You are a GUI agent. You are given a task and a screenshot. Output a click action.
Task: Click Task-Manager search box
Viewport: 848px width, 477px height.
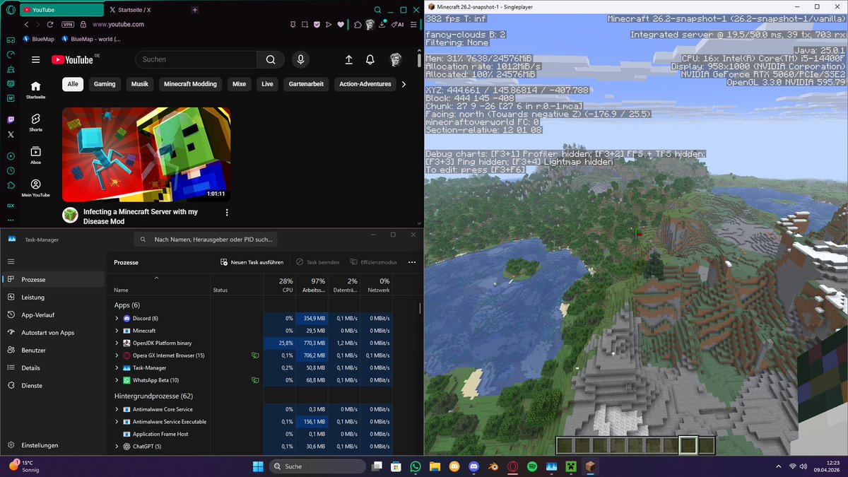coord(205,240)
